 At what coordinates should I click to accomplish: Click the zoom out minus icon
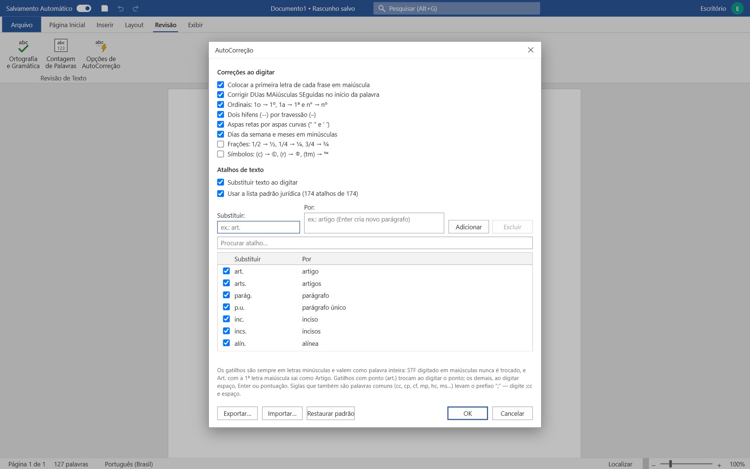pos(654,465)
